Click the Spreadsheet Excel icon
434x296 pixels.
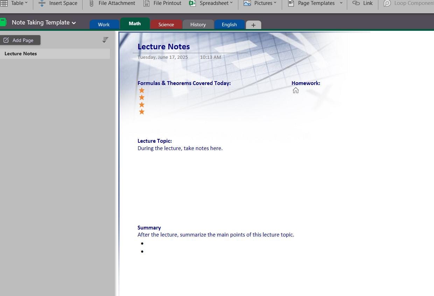(192, 3)
